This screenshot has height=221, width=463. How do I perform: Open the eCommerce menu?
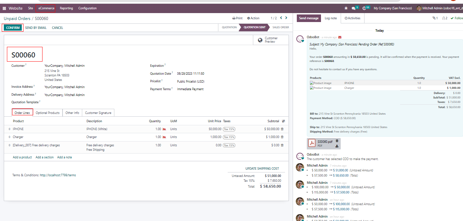pos(46,8)
